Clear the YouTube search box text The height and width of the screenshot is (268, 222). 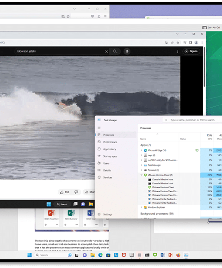pos(106,51)
